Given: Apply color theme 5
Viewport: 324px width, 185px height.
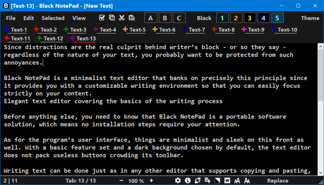Looking at the screenshot, I should [277, 18].
